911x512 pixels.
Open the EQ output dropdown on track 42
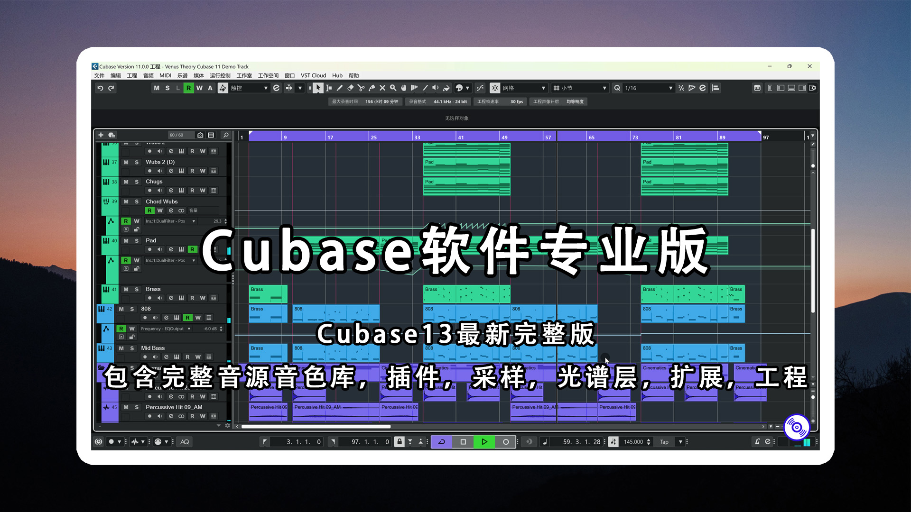coord(190,328)
